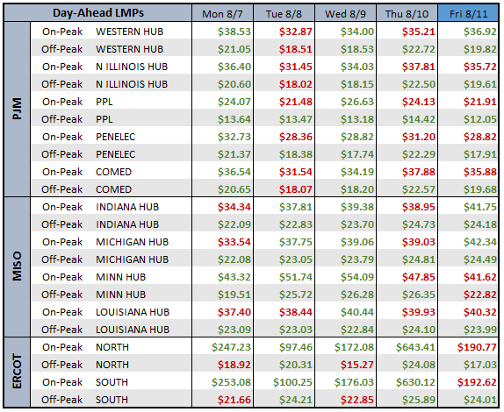
Task: Click the Thu 8/10 column header
Action: (407, 14)
